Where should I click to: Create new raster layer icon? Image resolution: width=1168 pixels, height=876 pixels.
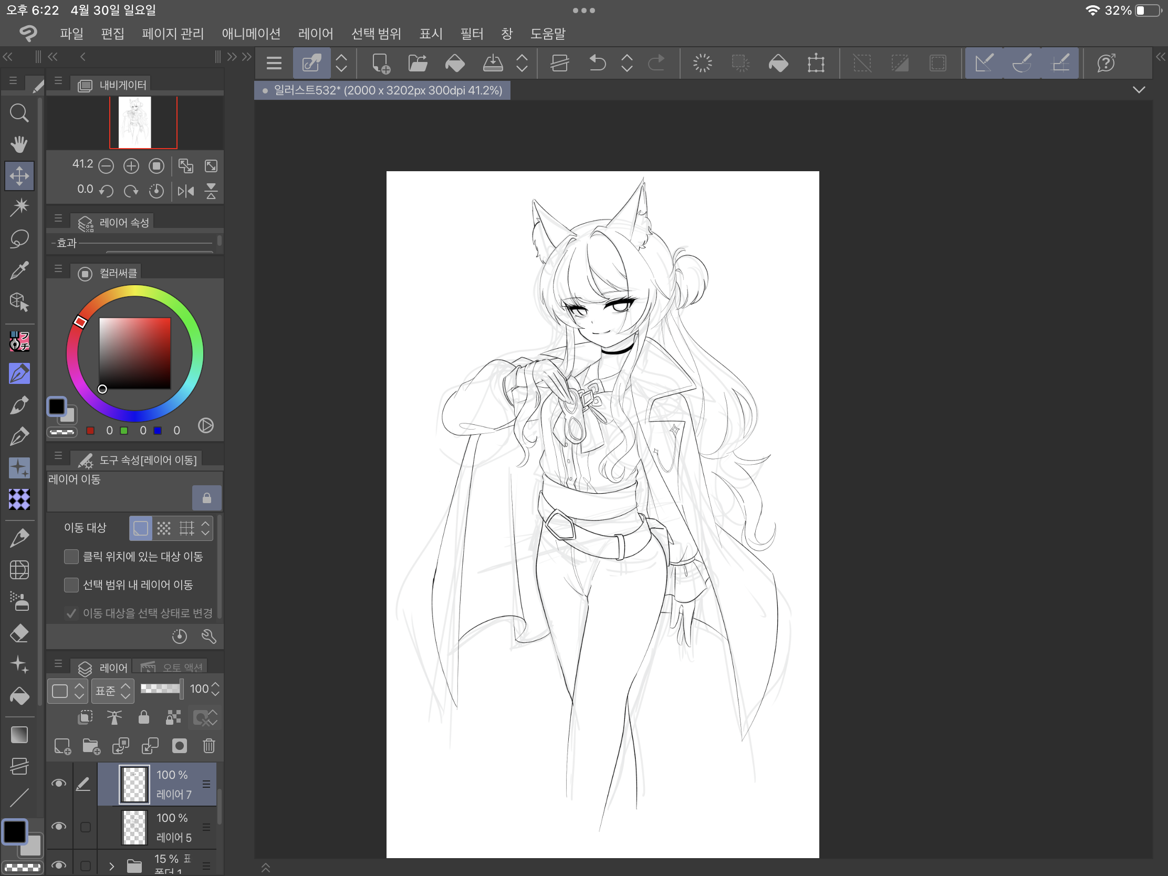[x=62, y=746]
